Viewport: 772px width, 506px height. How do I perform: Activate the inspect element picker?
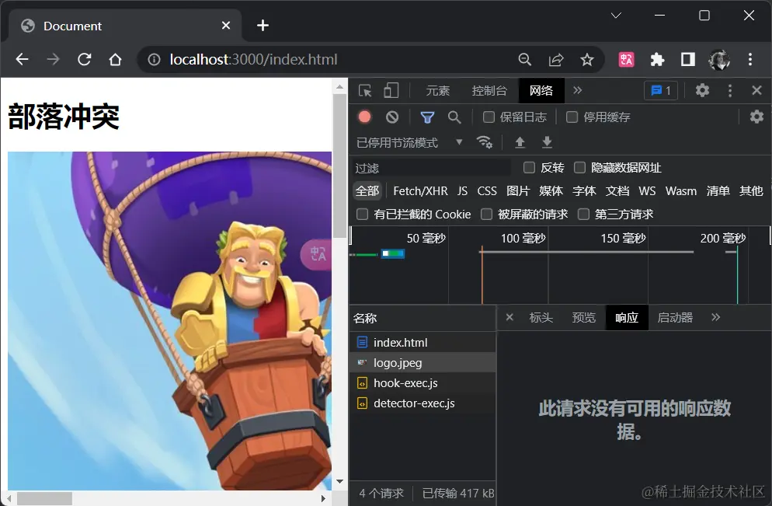coord(365,91)
